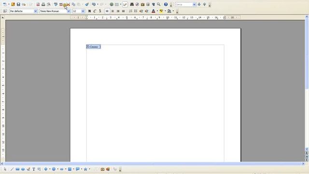309x174 pixels.
Task: Click the Find Previous up arrow
Action: tap(205, 4)
